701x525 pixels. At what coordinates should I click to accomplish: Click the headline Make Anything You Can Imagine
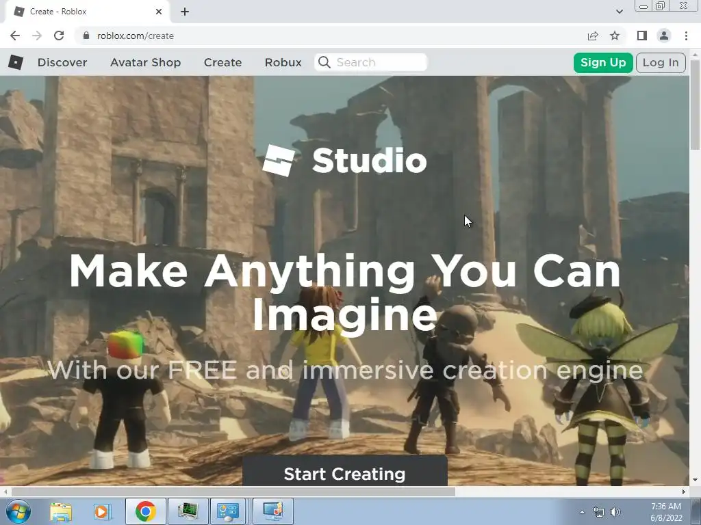345,293
